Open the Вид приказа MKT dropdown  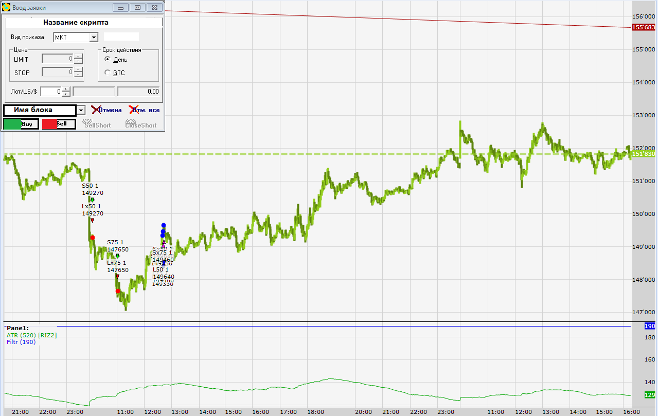point(76,37)
